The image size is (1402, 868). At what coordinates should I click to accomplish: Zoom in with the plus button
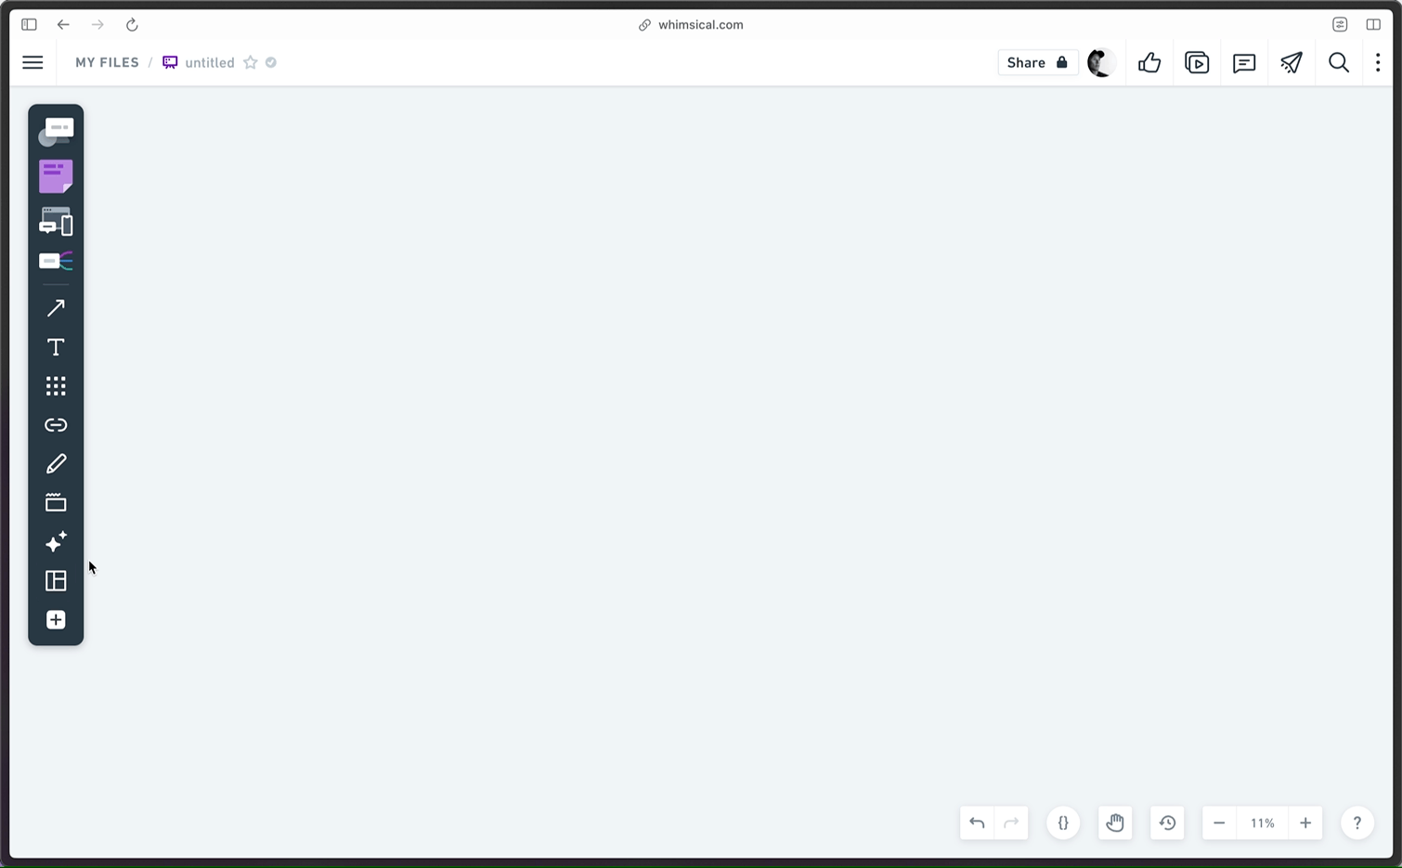coord(1305,823)
